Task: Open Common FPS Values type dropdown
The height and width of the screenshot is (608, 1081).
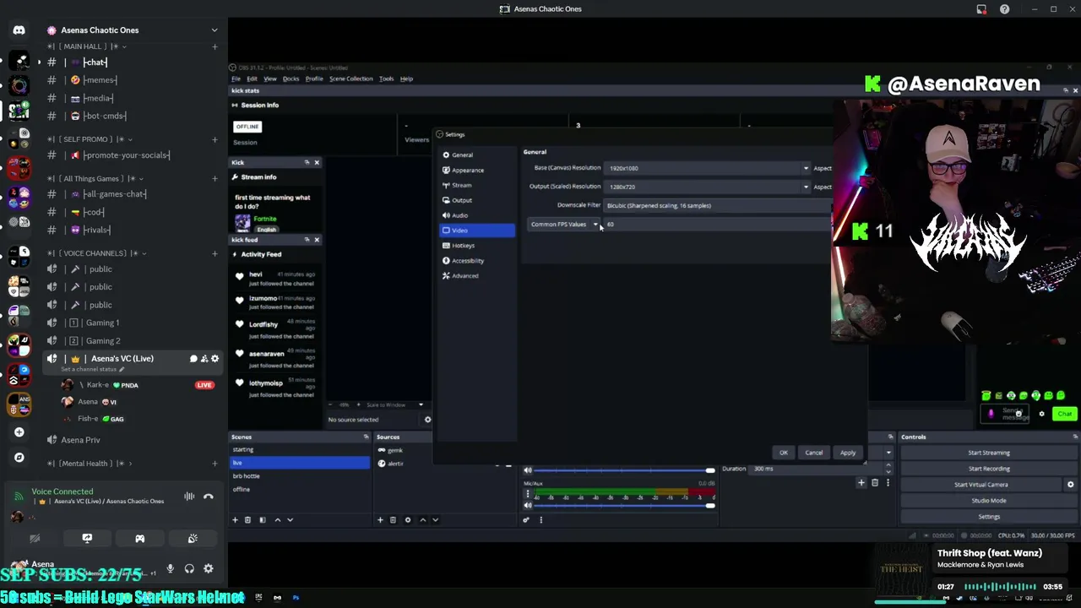Action: click(564, 225)
